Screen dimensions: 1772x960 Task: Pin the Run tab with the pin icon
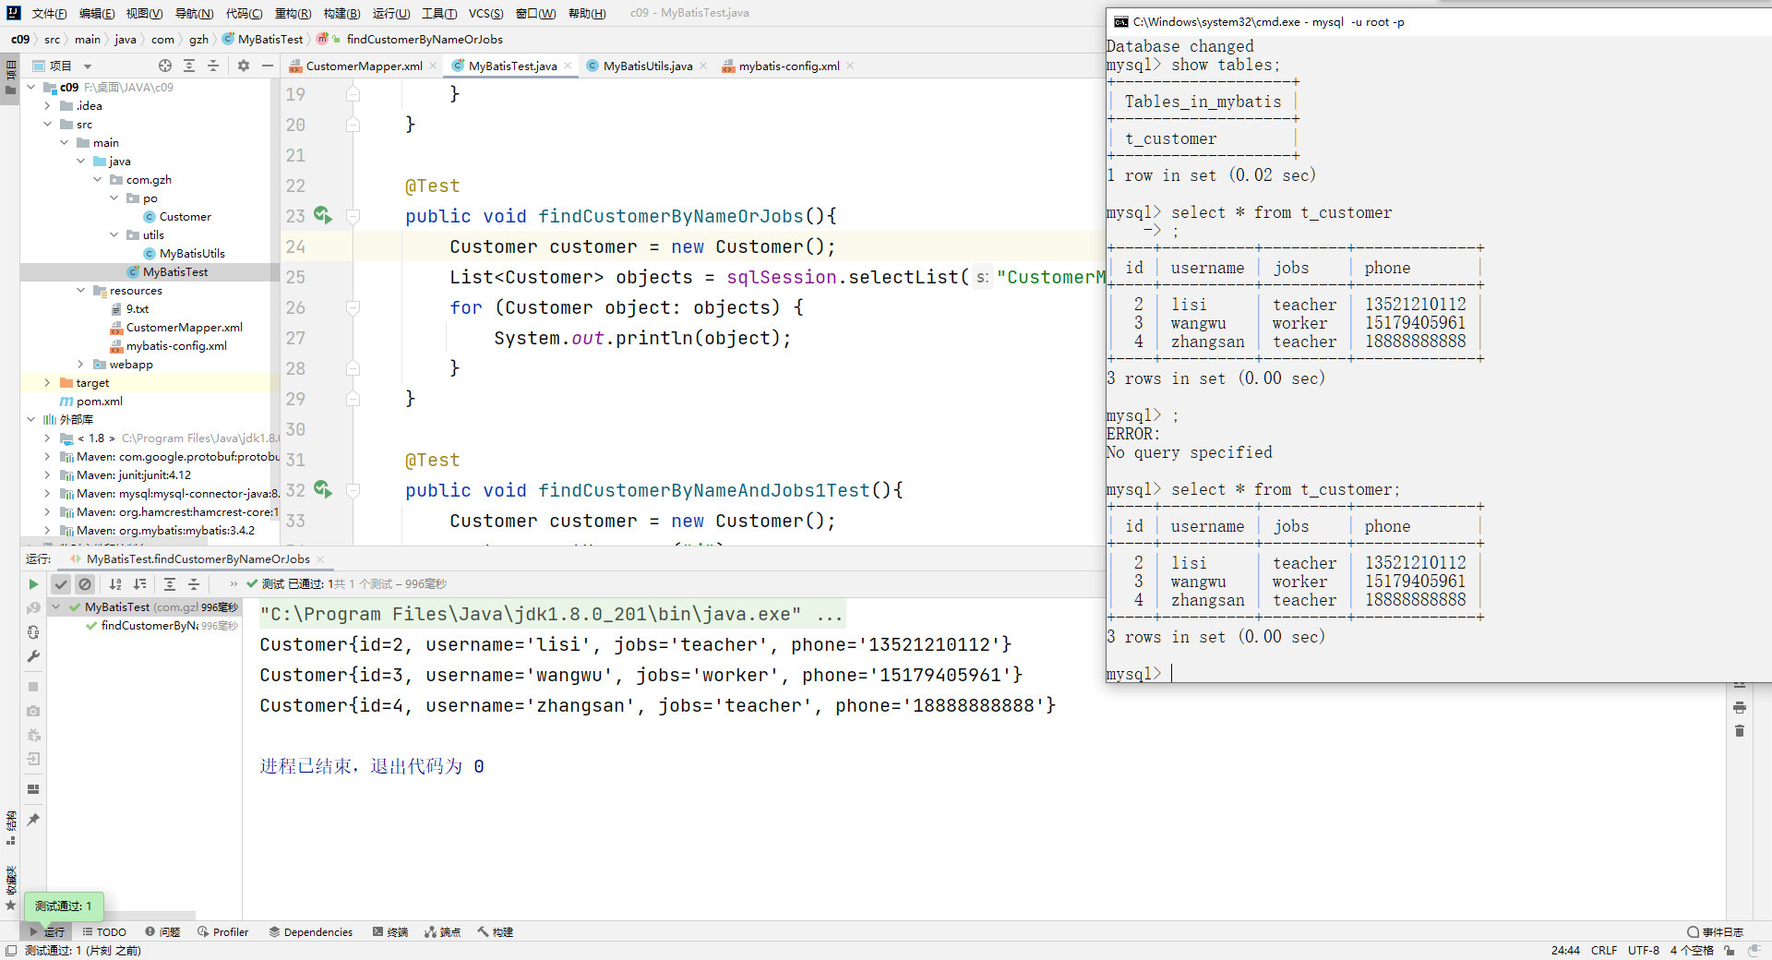click(x=33, y=820)
